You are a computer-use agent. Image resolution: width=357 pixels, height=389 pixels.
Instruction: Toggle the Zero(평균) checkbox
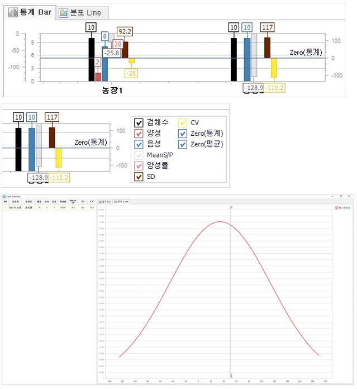tap(183, 144)
